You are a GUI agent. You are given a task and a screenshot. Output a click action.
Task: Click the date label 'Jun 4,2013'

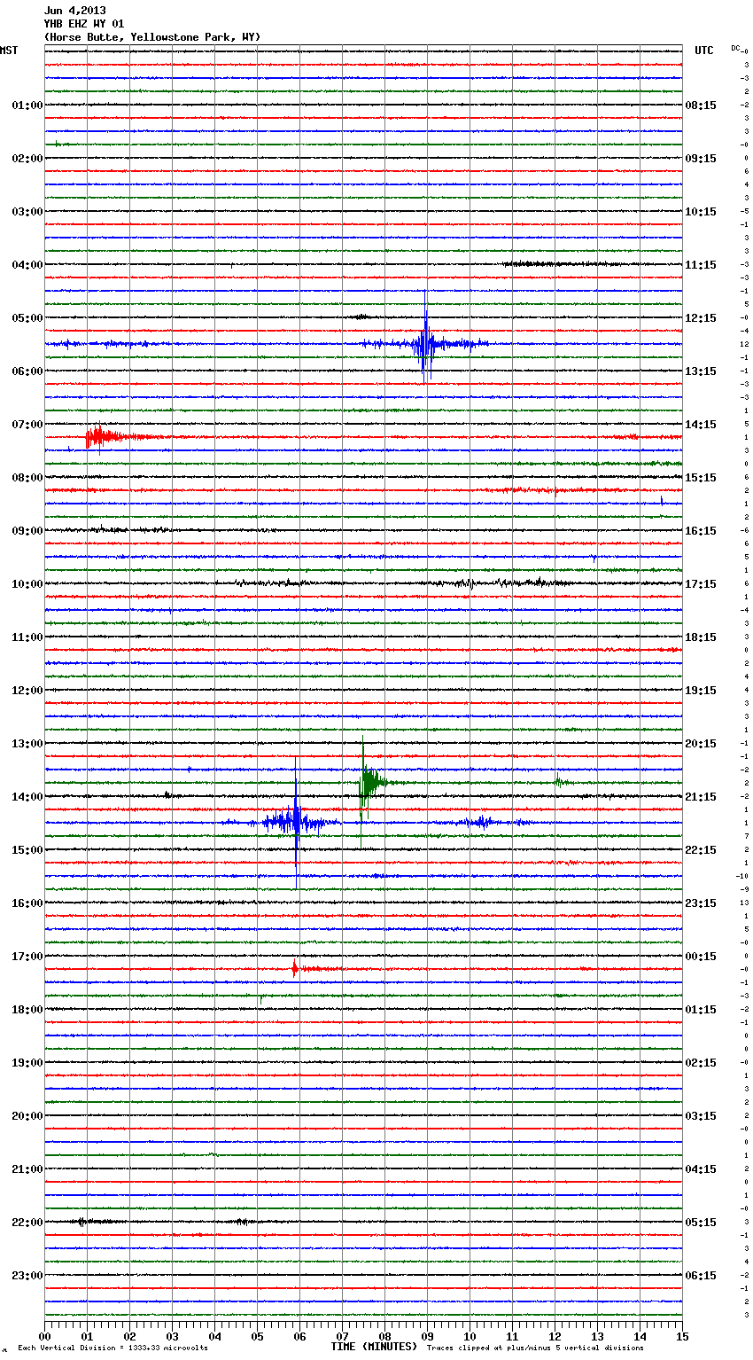pyautogui.click(x=74, y=11)
